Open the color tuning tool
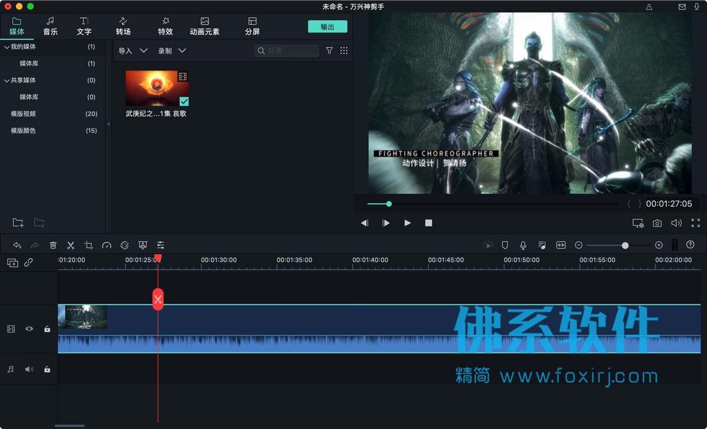707x429 pixels. tap(125, 245)
